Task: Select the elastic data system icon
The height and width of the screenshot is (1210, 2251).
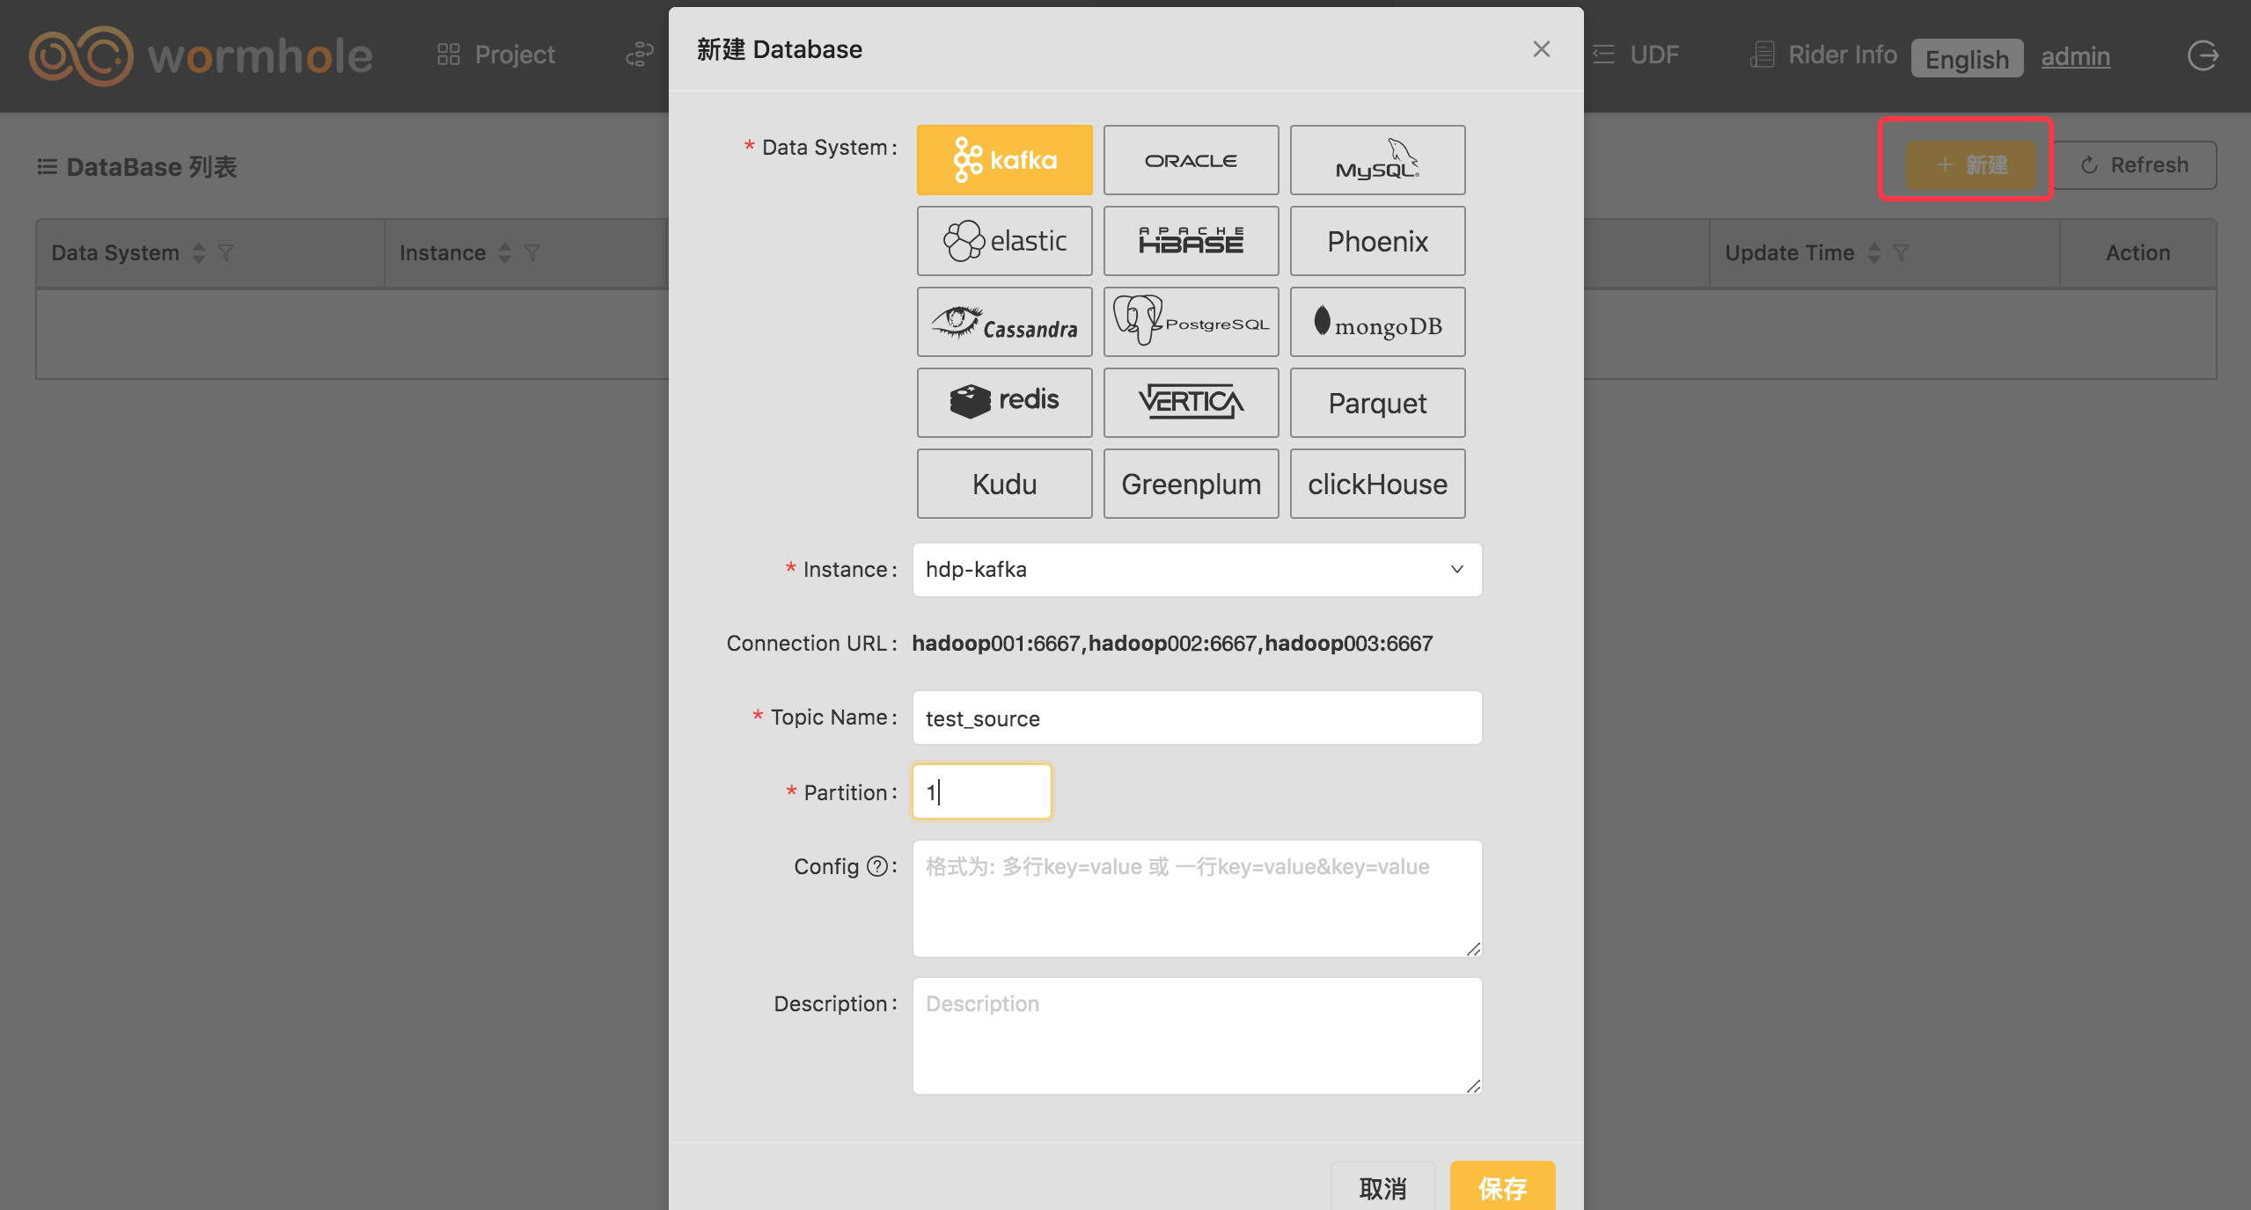Action: (x=1004, y=241)
